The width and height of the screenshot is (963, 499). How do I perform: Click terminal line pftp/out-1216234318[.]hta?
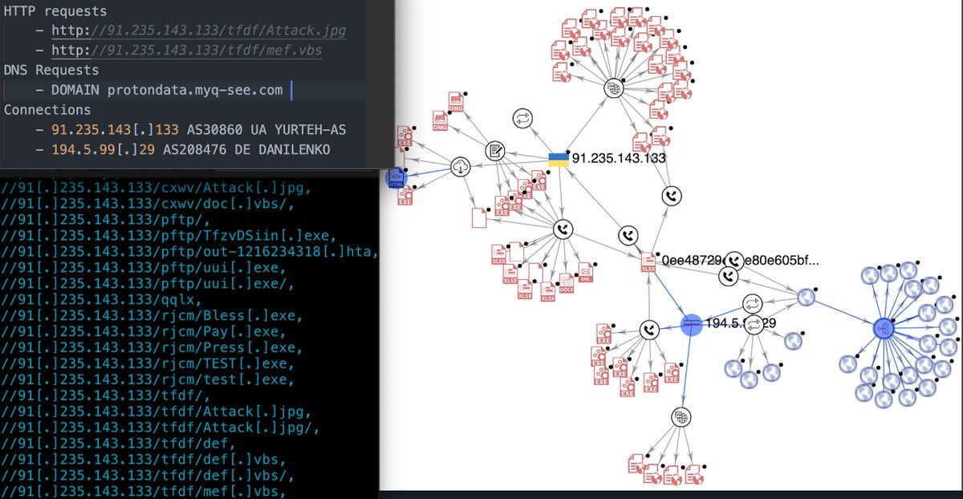tap(190, 253)
